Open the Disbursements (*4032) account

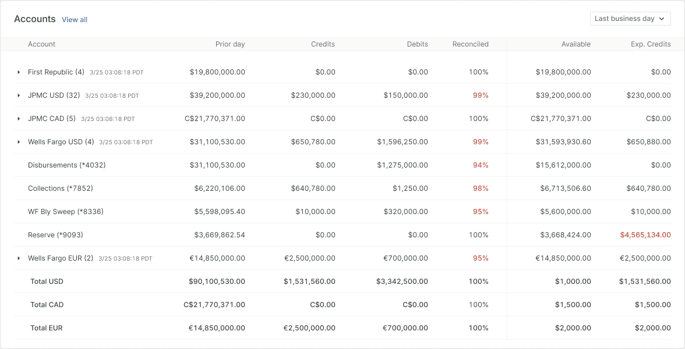[x=66, y=165]
